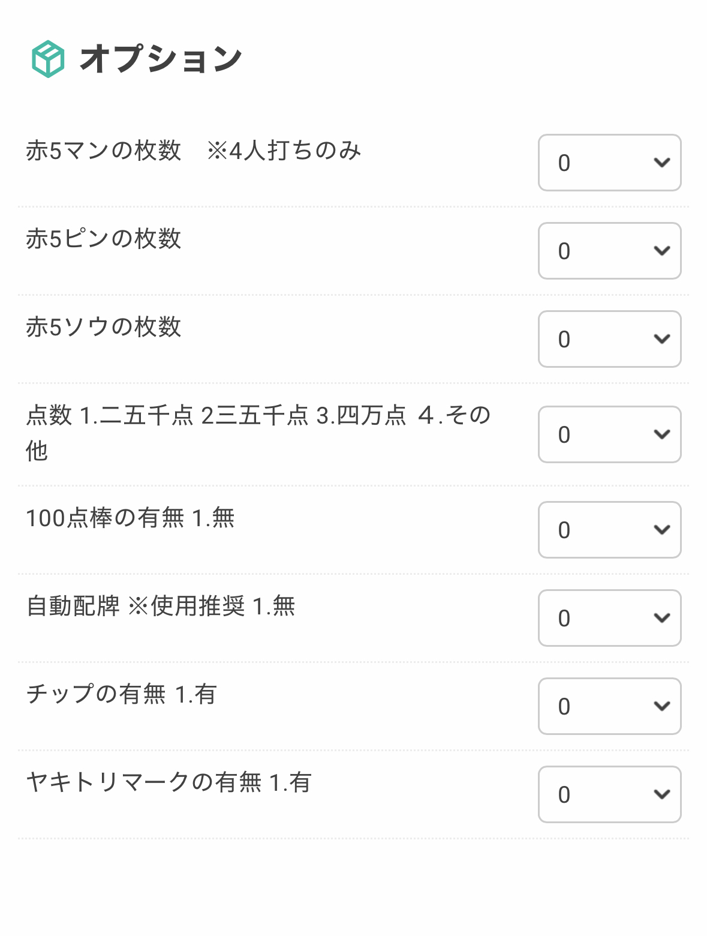Open the 赤5ソウの枚数 dropdown
Screen dimensions: 707x936
click(609, 339)
